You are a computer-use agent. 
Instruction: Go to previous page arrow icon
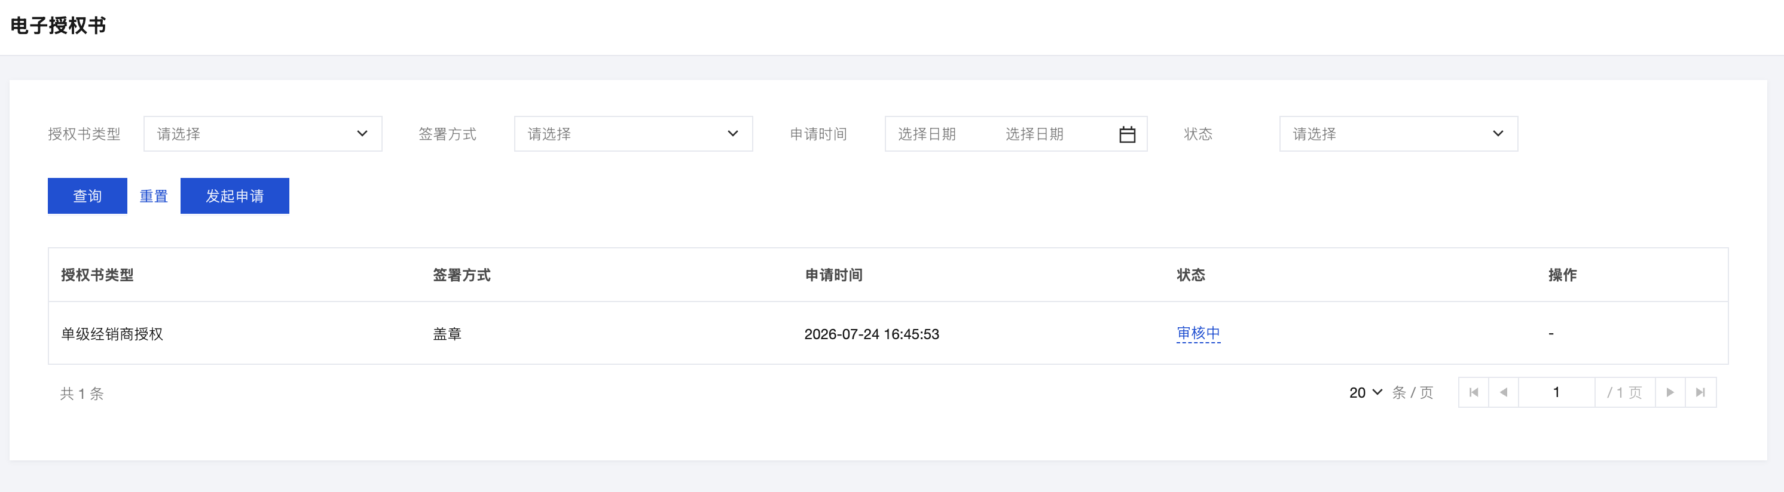coord(1504,392)
